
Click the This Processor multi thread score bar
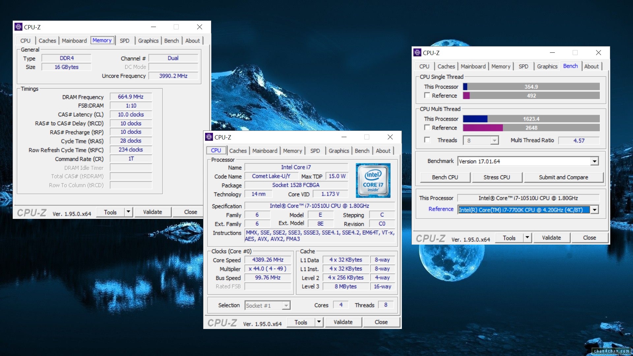pos(531,119)
